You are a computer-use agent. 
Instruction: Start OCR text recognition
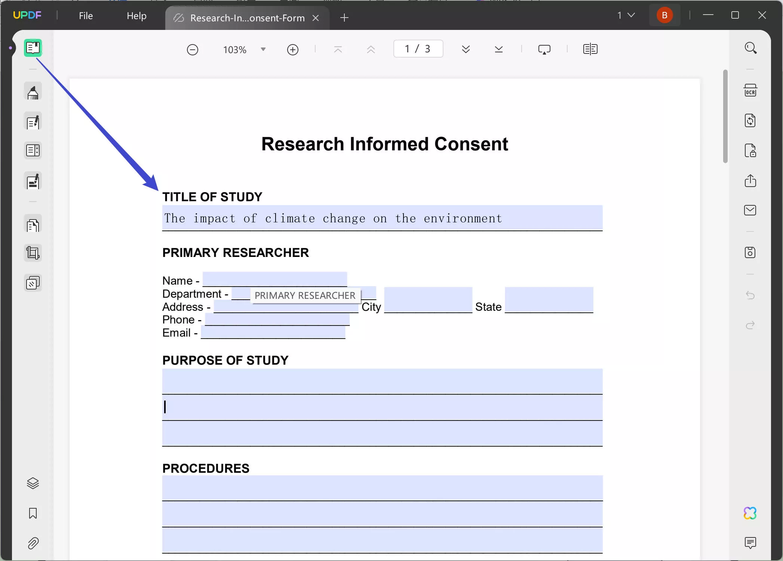751,90
